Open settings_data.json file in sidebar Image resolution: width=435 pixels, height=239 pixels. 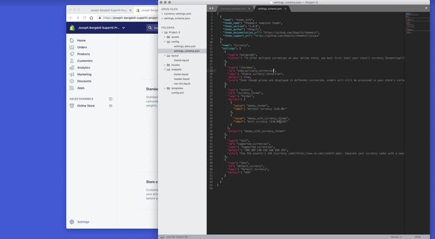[x=184, y=46]
